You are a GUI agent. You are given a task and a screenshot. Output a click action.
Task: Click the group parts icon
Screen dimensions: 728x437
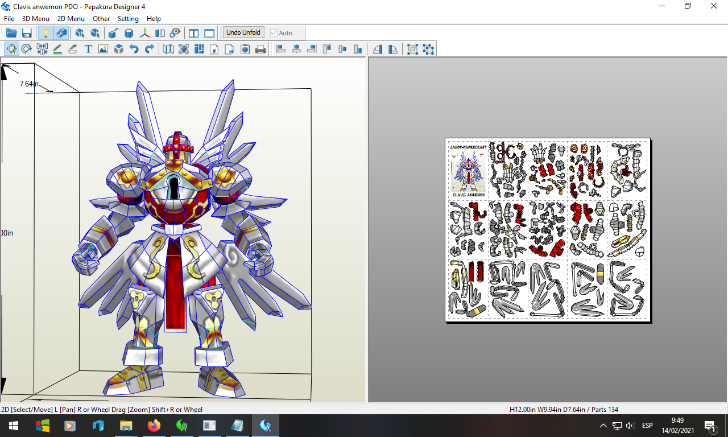(413, 49)
